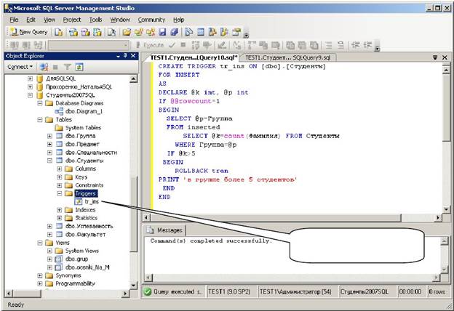Expand the ДляSQLSQL database node
Viewport: 454px width, 311px height.
30,78
